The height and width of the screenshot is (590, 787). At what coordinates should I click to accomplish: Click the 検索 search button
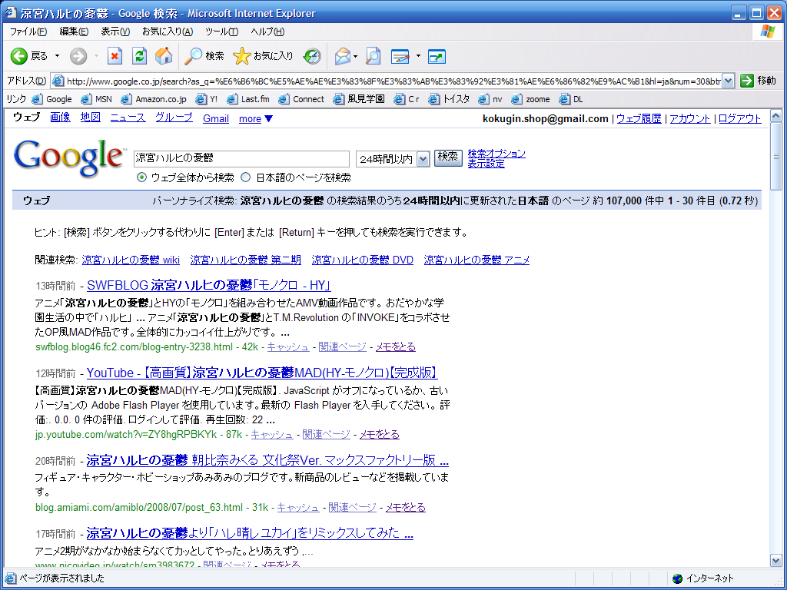(x=448, y=157)
